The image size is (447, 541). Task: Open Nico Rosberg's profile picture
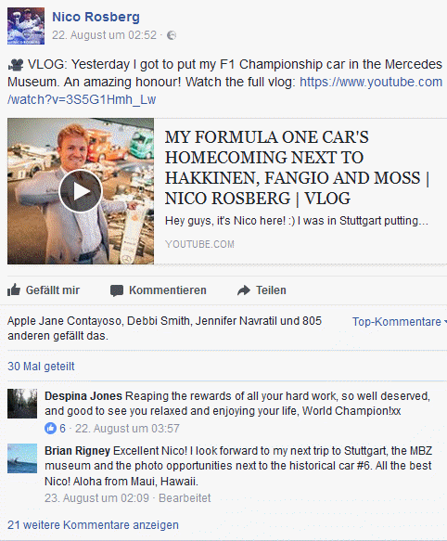point(26,26)
